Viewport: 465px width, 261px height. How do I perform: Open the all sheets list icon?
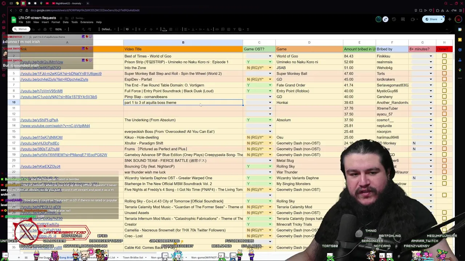coord(26,257)
